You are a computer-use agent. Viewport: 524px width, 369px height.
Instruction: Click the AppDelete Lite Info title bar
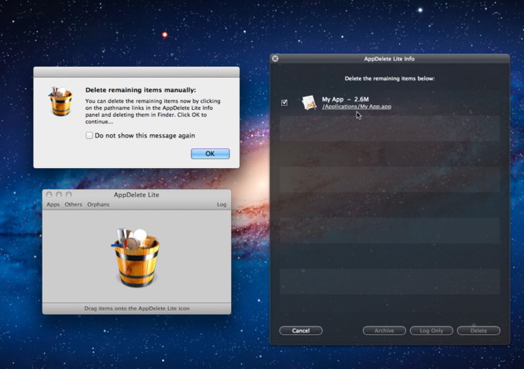coord(390,59)
